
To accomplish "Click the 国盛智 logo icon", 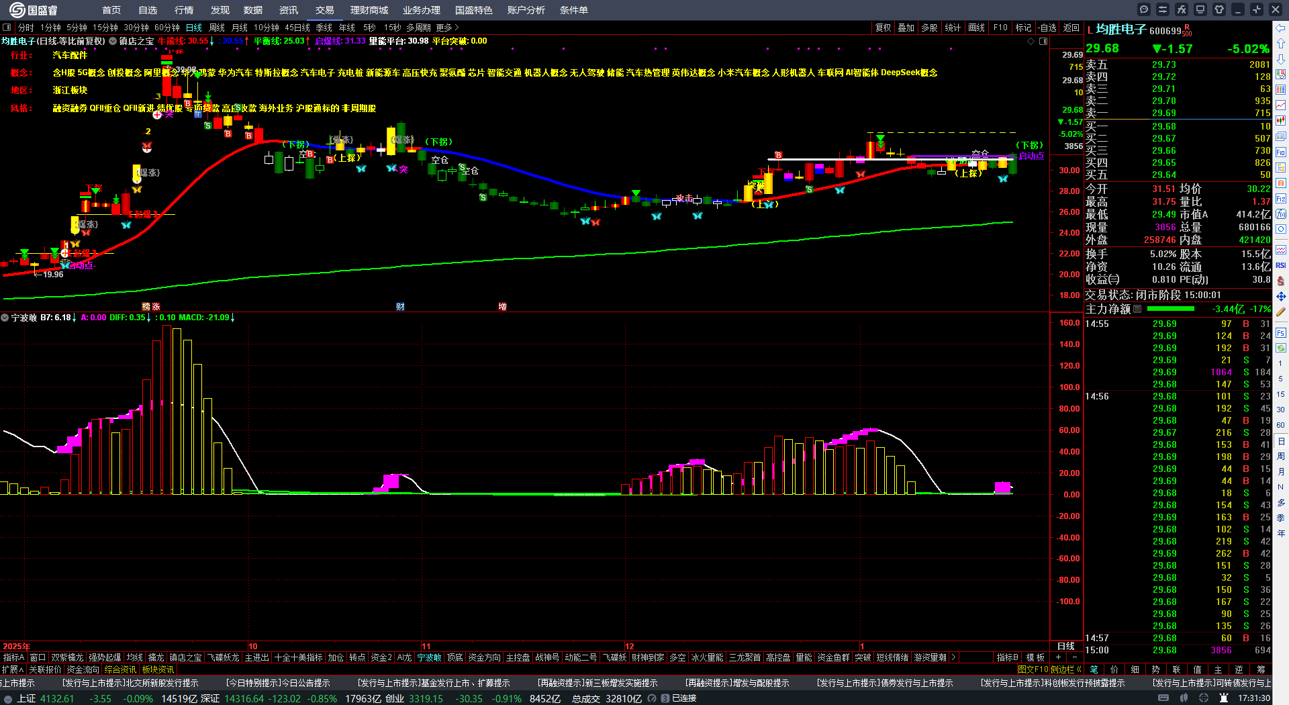I will click(x=34, y=10).
